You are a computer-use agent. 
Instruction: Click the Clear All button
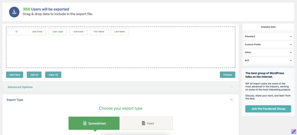point(53,75)
